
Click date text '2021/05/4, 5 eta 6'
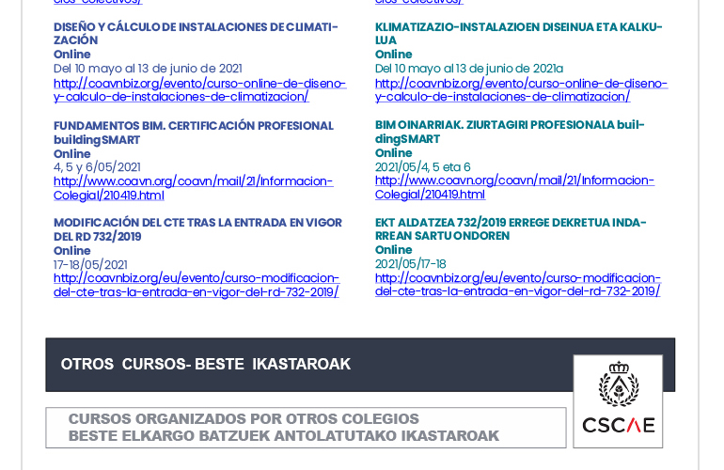[x=422, y=166]
